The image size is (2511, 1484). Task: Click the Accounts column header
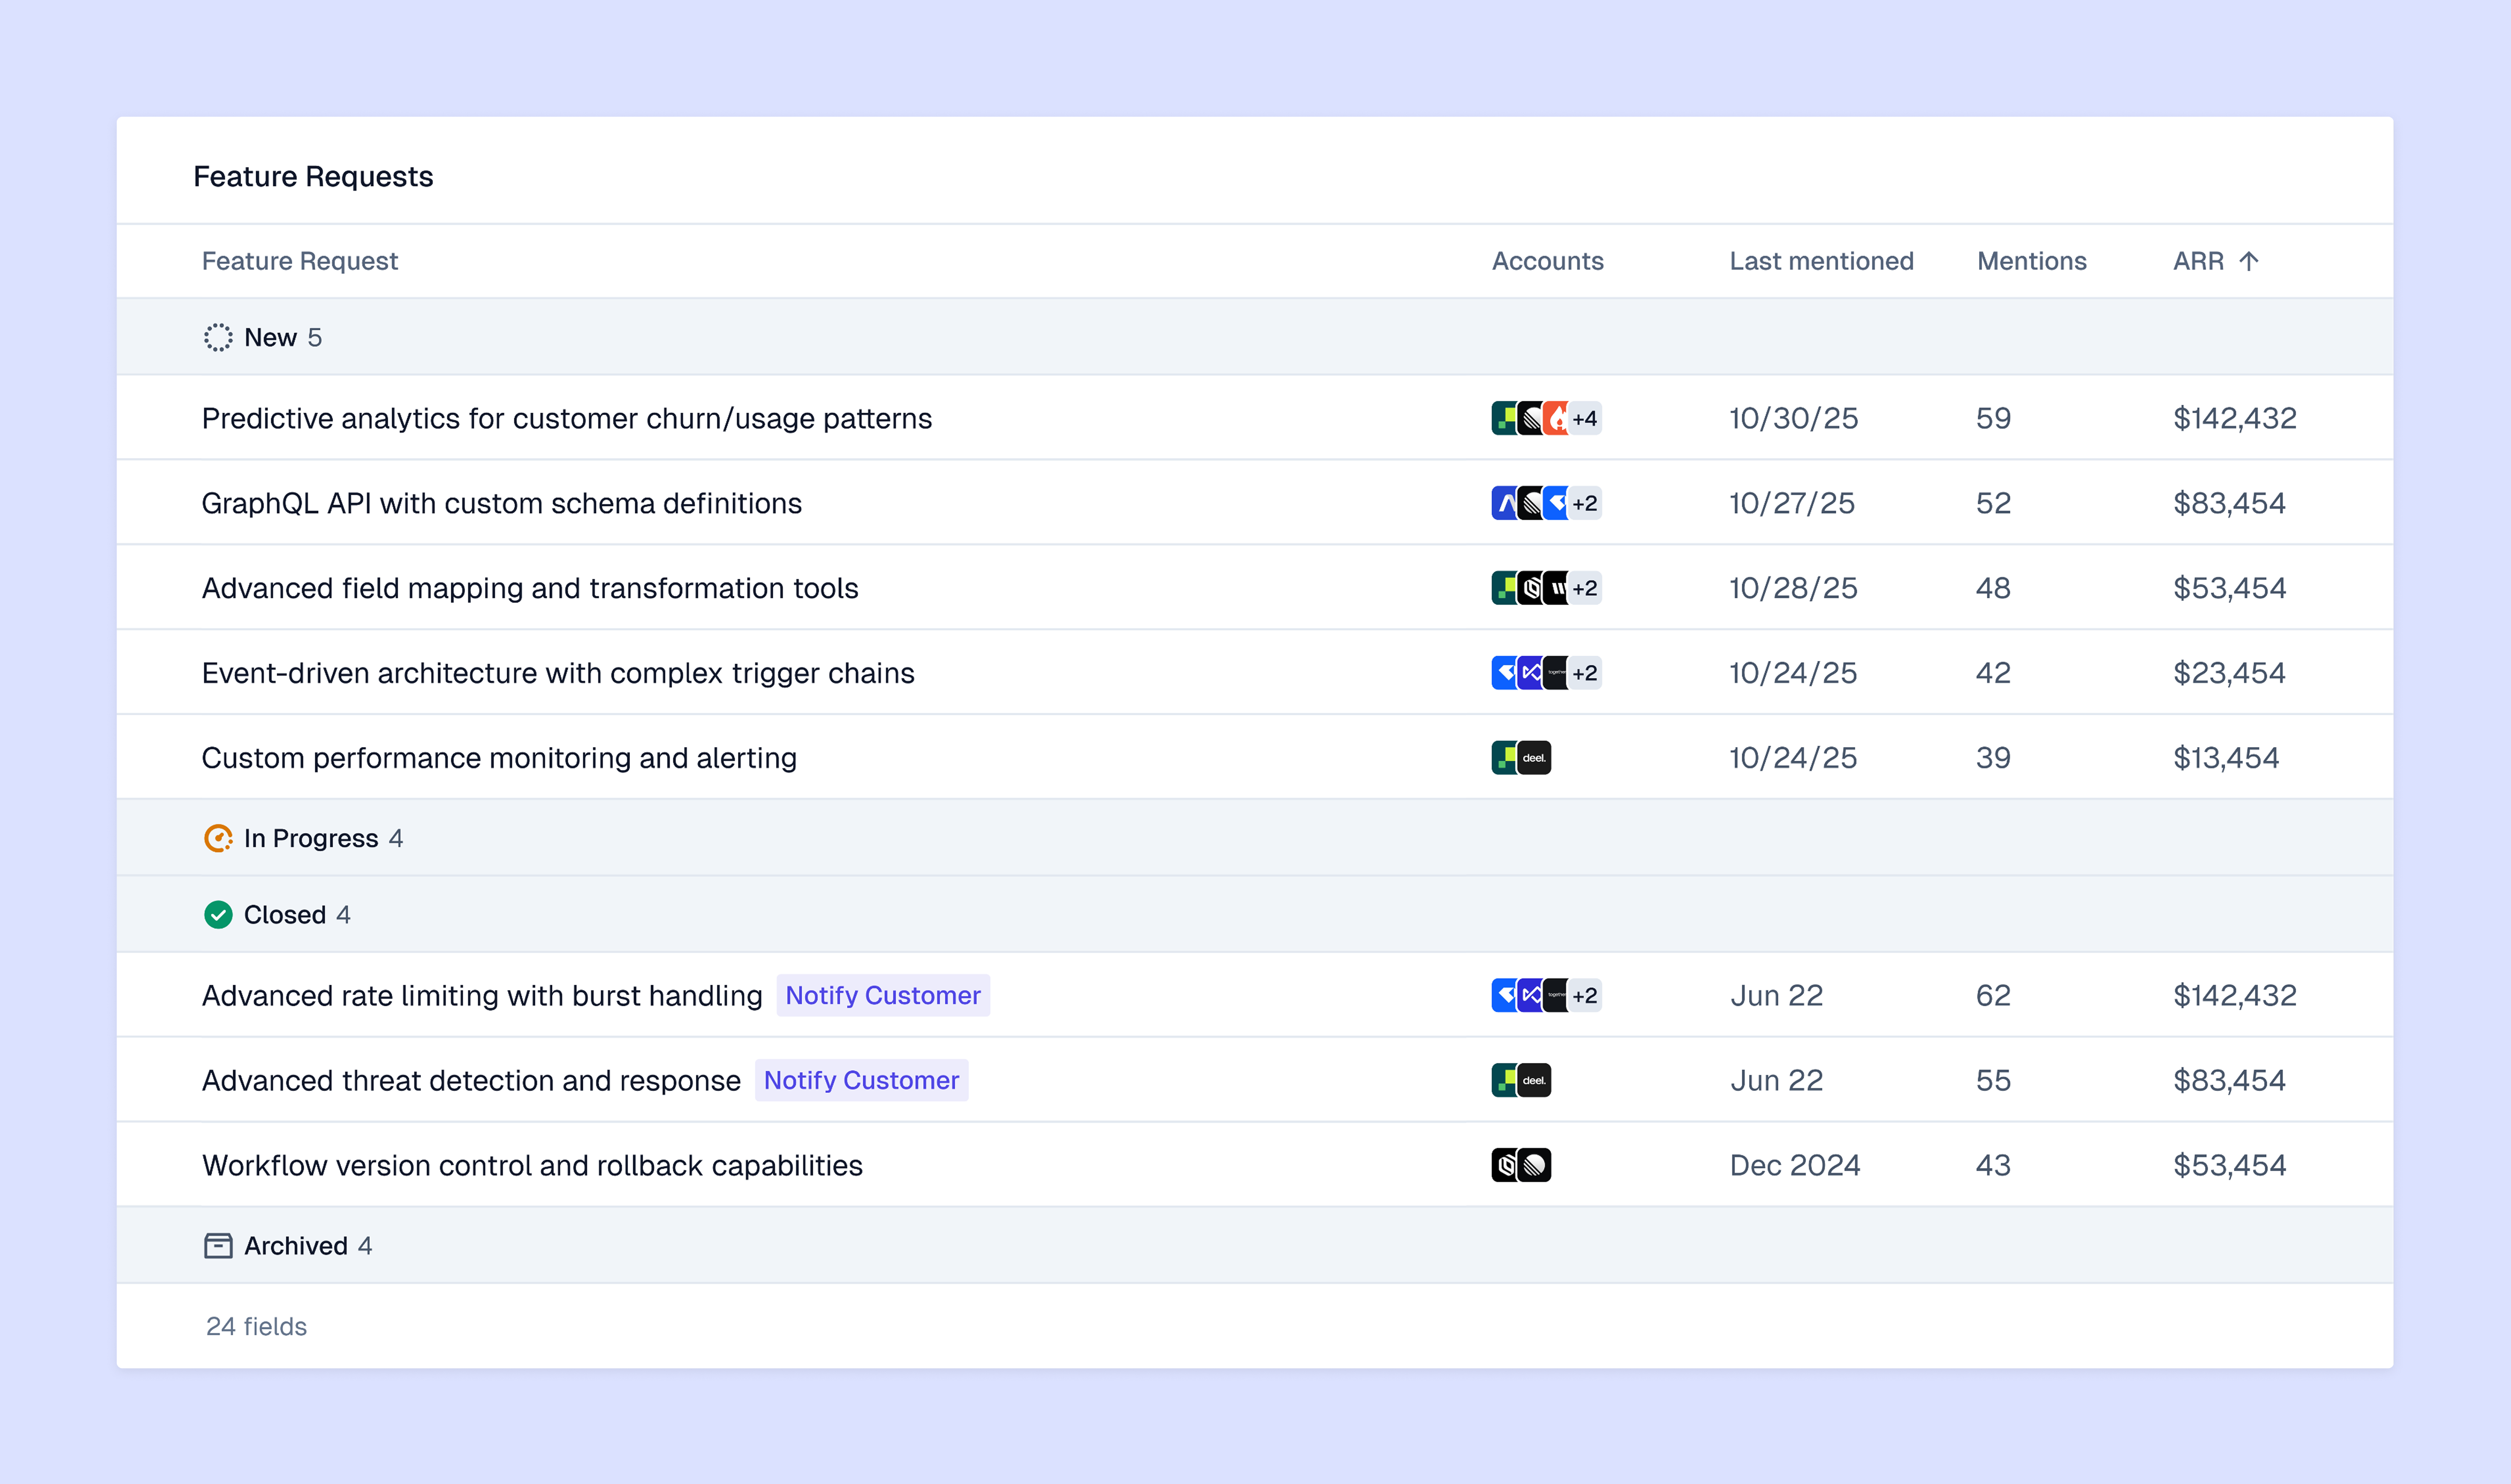click(1547, 261)
